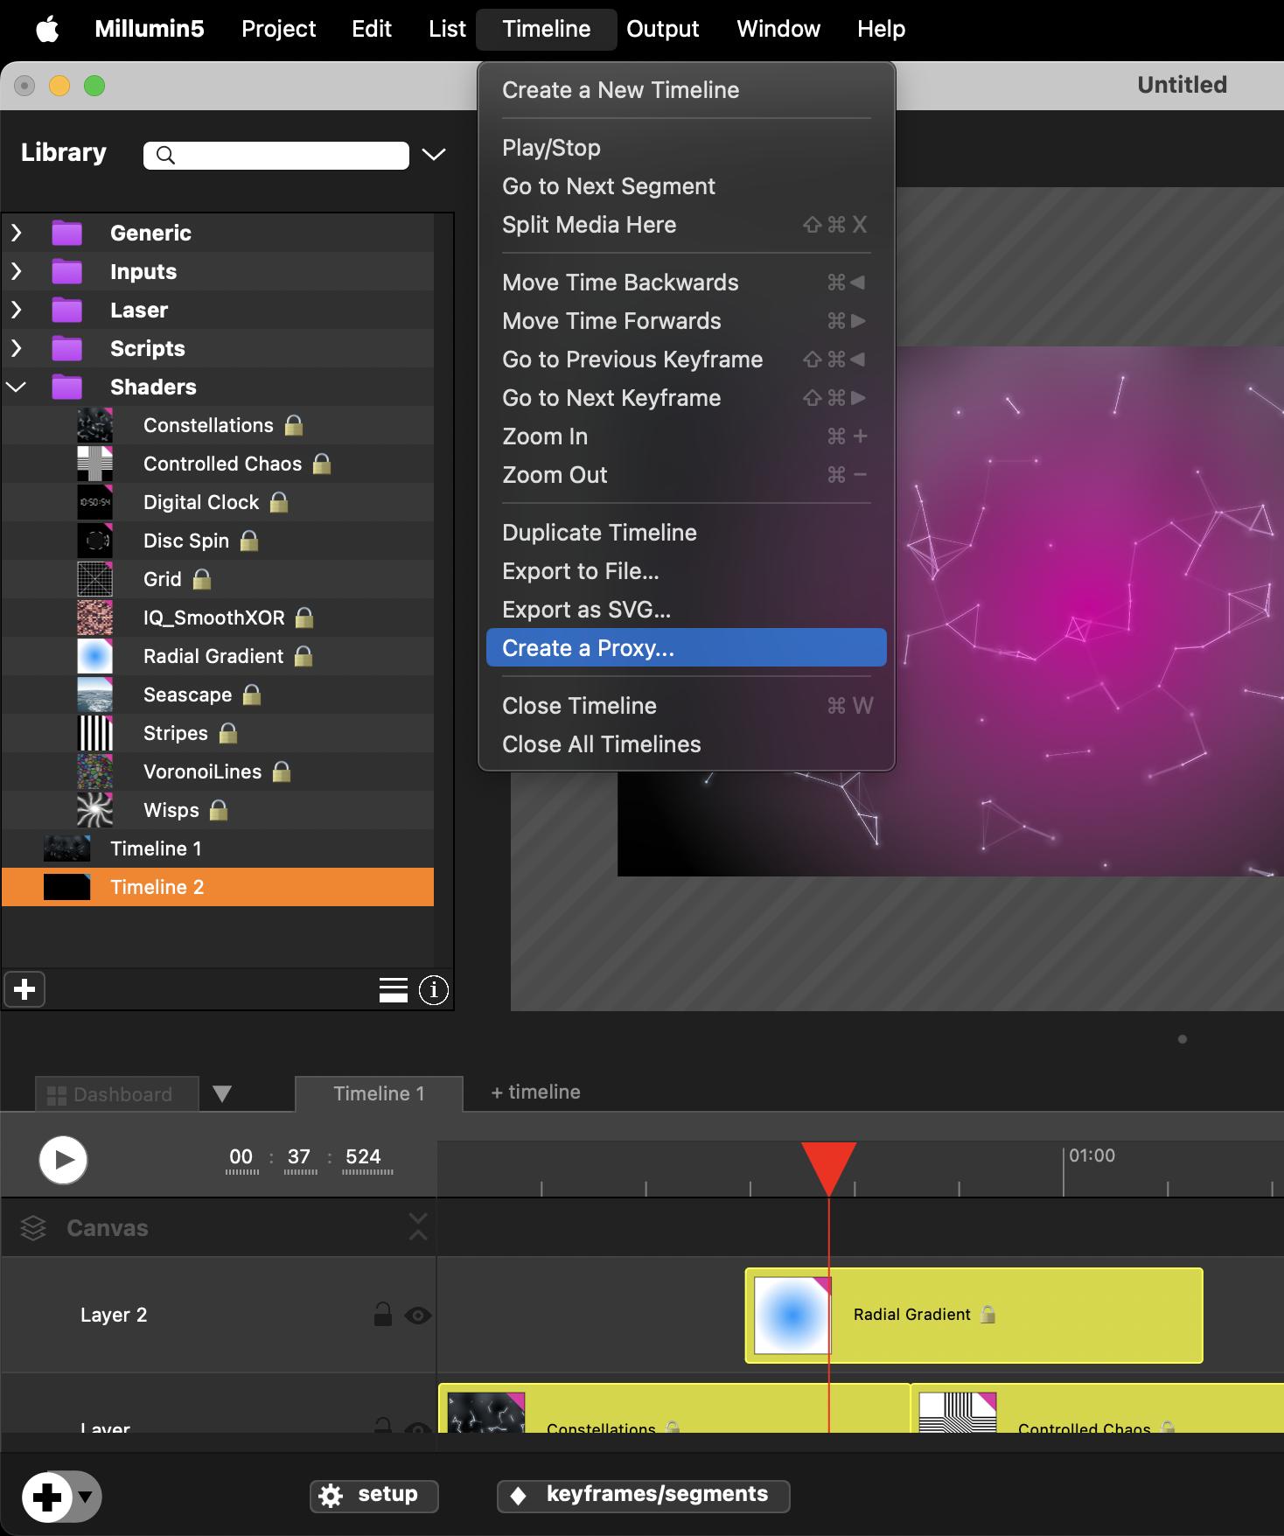Click the library add plus button
Viewport: 1284px width, 1536px height.
pyautogui.click(x=24, y=989)
